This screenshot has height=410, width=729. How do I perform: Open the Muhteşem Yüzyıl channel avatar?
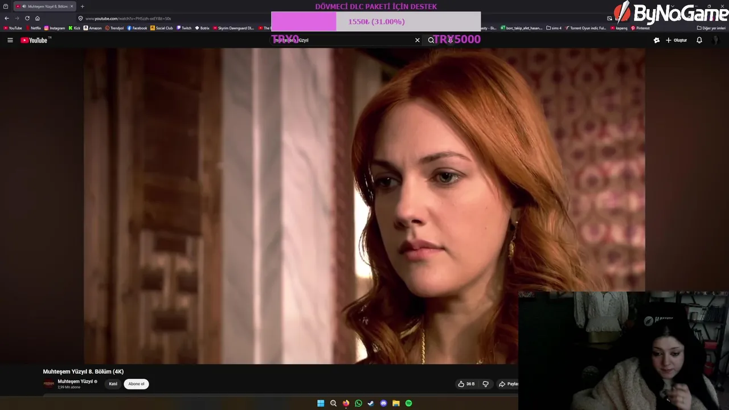coord(49,384)
